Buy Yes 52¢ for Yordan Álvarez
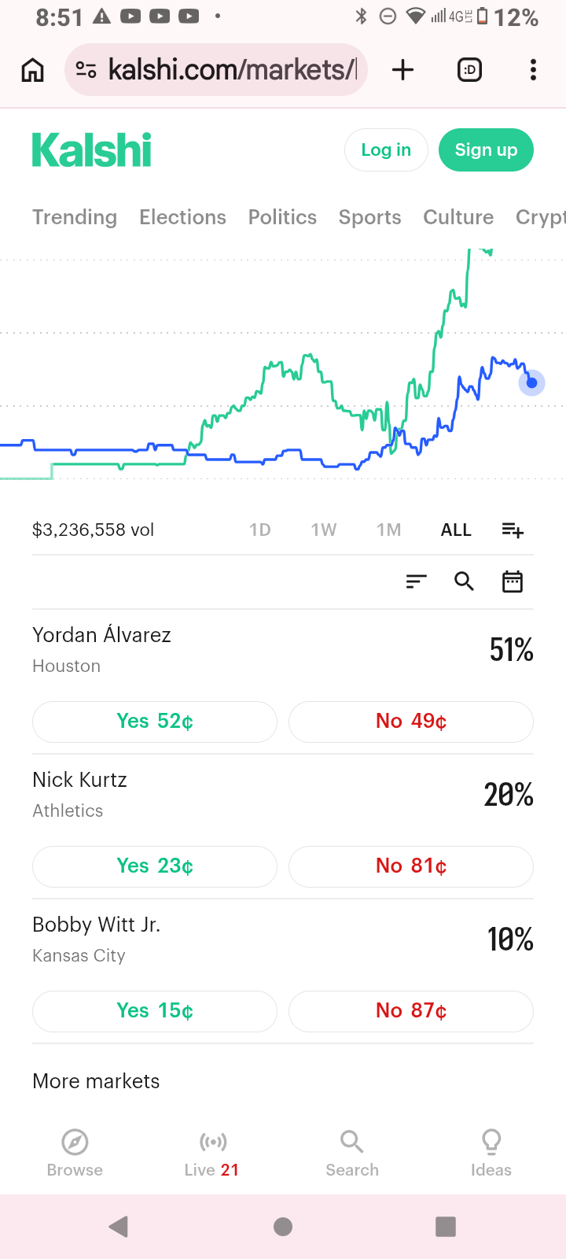Screen dimensions: 566x1259 click(155, 722)
